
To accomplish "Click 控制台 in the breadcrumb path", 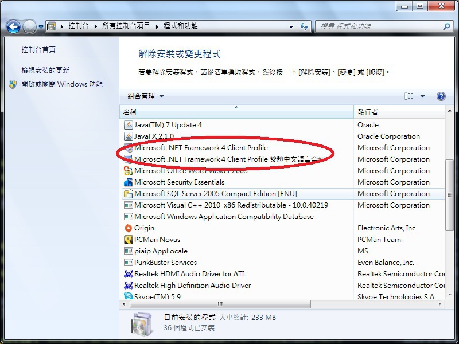I will click(79, 26).
